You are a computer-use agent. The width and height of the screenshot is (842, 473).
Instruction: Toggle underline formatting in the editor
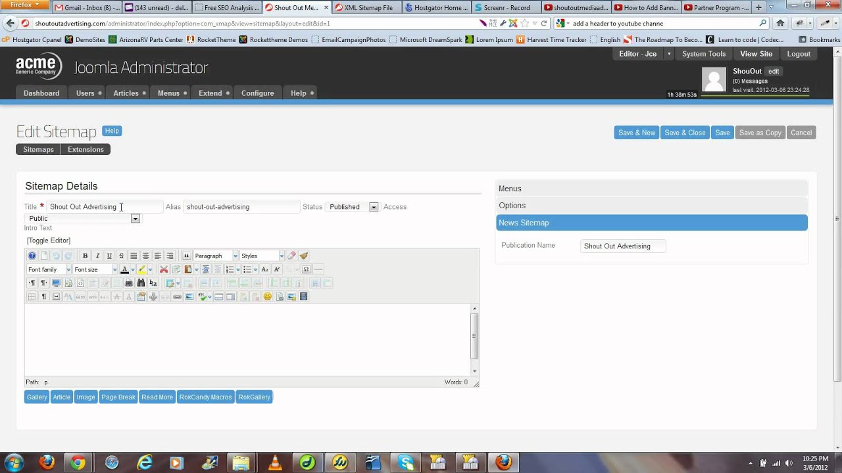(x=109, y=256)
